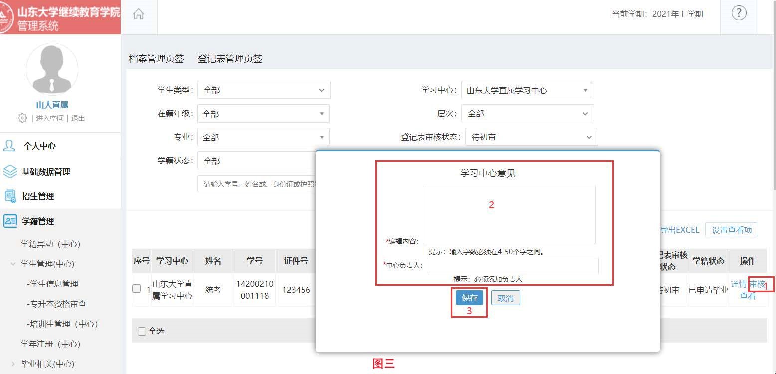Click the 中心负责人 input field
This screenshot has height=374, width=776.
coord(512,265)
